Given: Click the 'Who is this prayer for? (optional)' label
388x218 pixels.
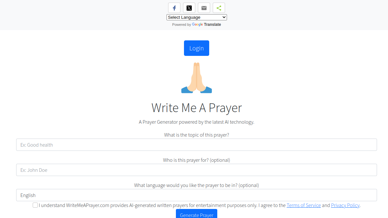Looking at the screenshot, I should tap(197, 160).
